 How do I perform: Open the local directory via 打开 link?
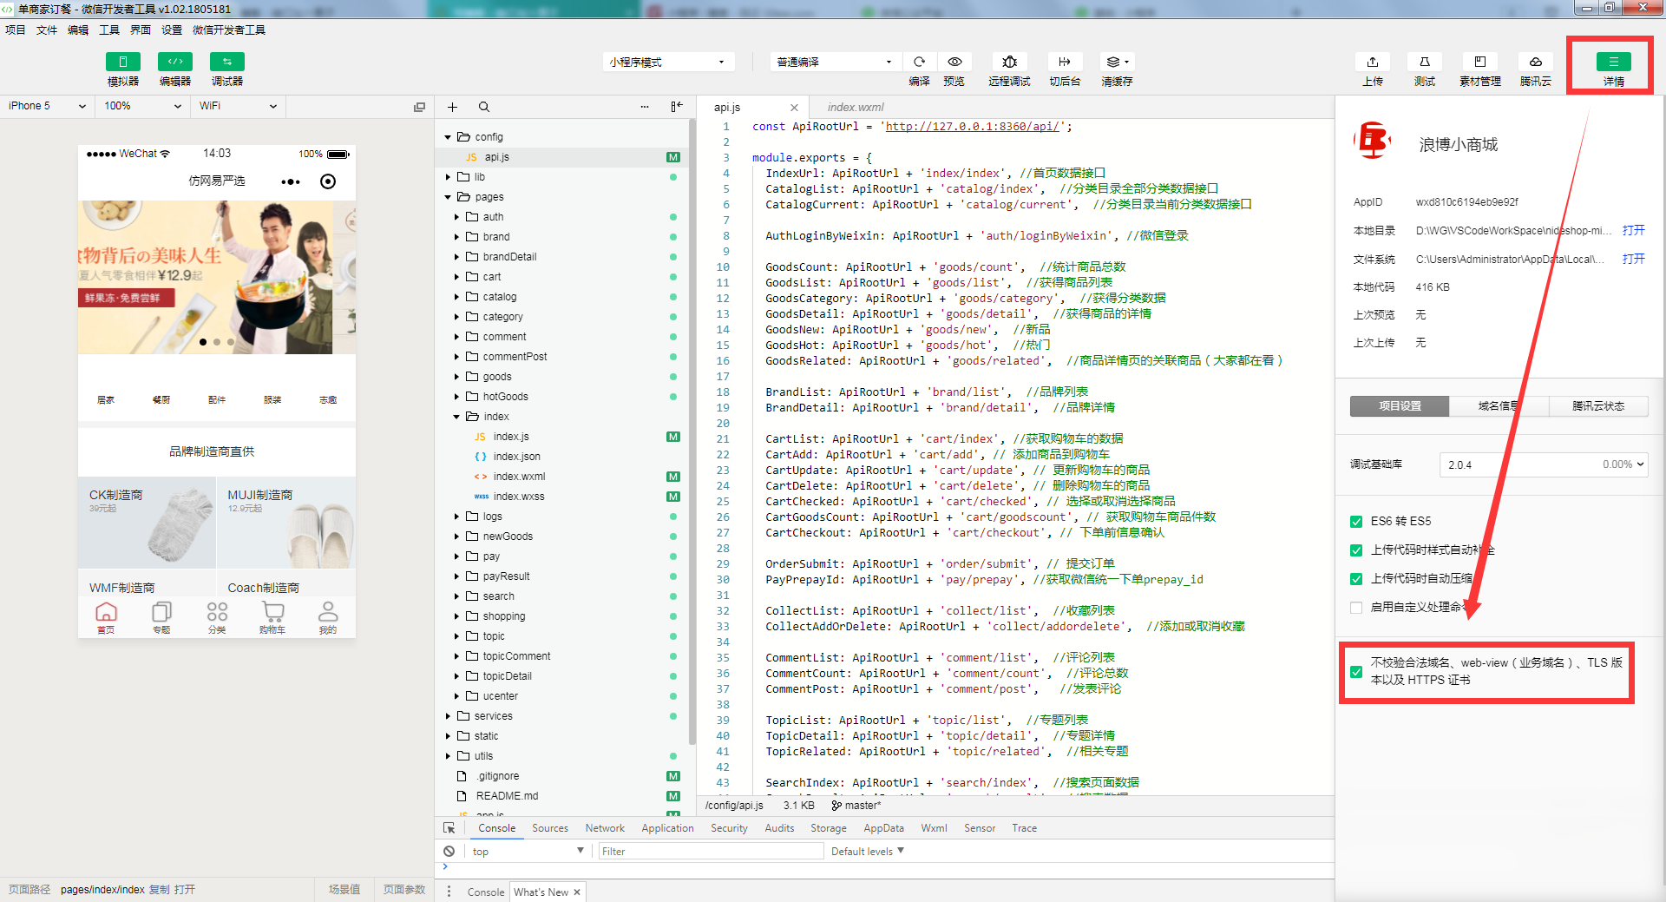[1634, 231]
